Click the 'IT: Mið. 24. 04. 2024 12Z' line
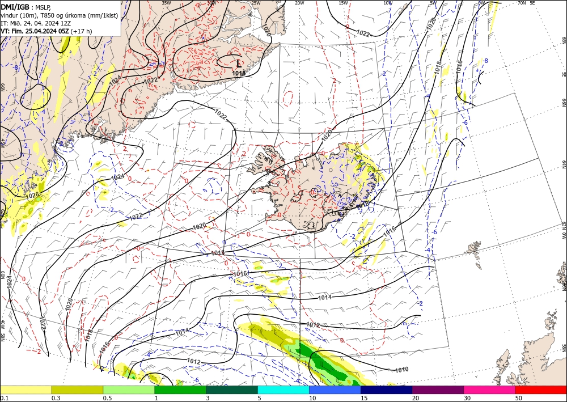This screenshot has width=567, height=402. [36, 23]
